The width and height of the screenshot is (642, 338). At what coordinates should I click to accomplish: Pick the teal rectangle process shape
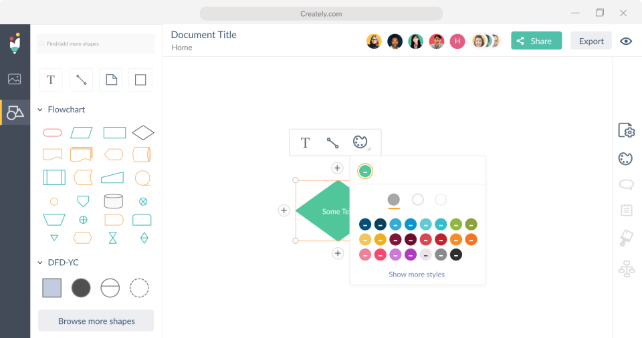114,132
